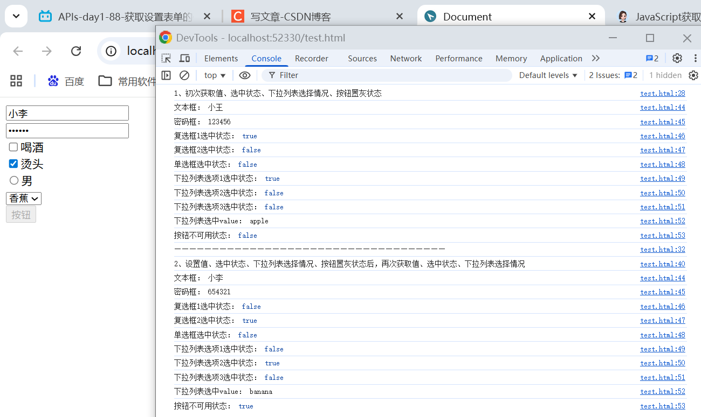View site information icon in address bar
The width and height of the screenshot is (701, 417).
coord(111,51)
